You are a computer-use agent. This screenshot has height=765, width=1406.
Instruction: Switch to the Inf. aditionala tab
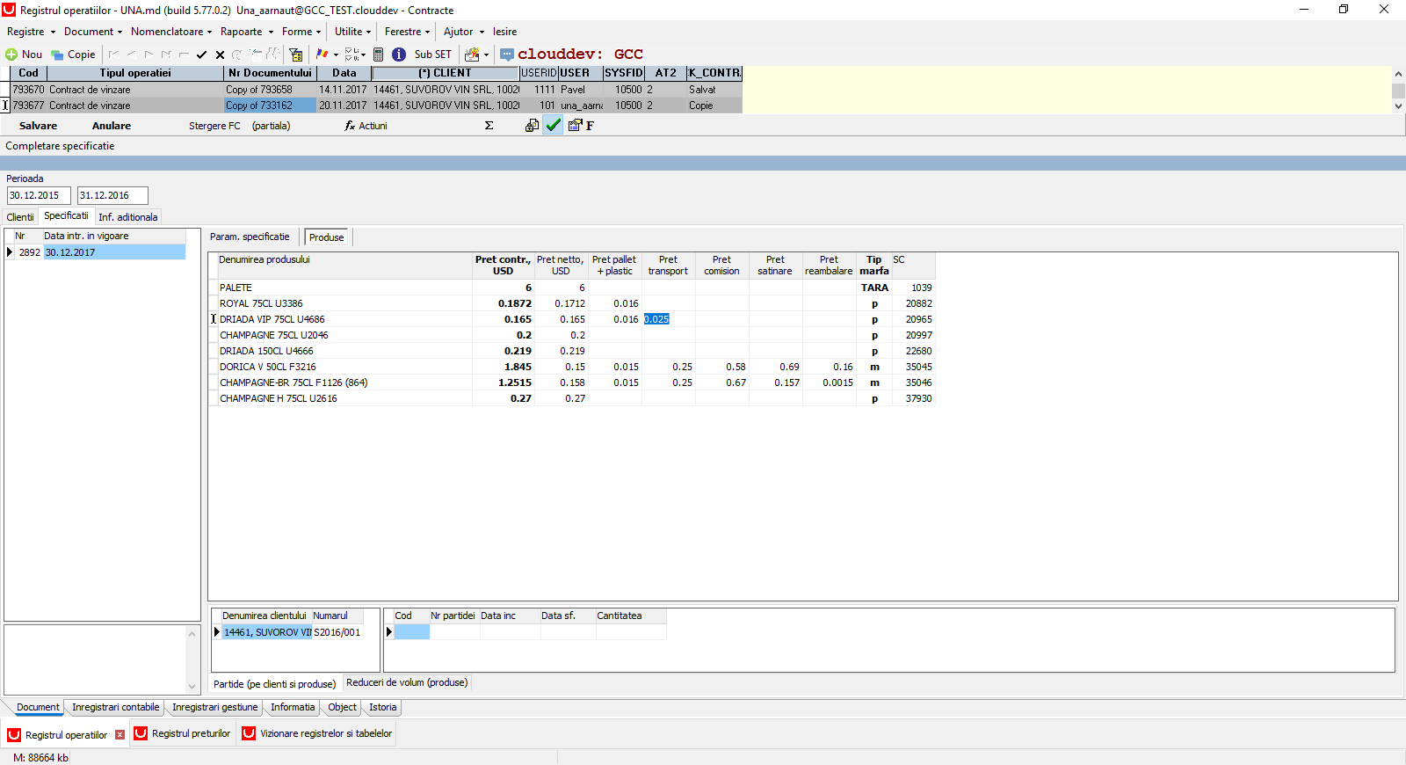tap(128, 217)
